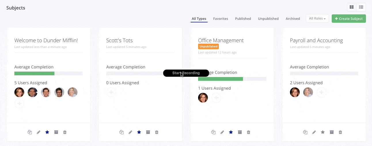Screen dimensions: 372x146
Task: Click the '0 Users Assigned' text
Action: 123,83
